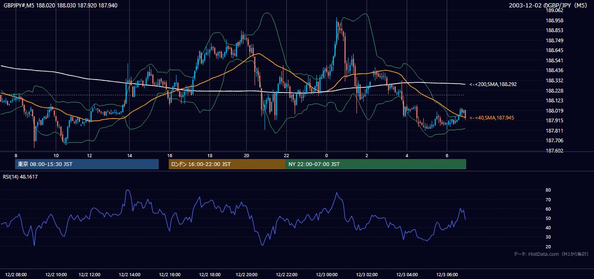Click the 189.062 price axis label
This screenshot has width=594, height=279.
pyautogui.click(x=555, y=11)
